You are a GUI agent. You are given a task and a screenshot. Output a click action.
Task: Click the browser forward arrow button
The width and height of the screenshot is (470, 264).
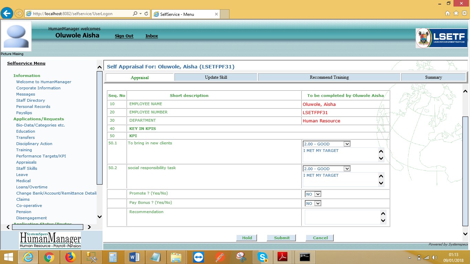pyautogui.click(x=19, y=14)
